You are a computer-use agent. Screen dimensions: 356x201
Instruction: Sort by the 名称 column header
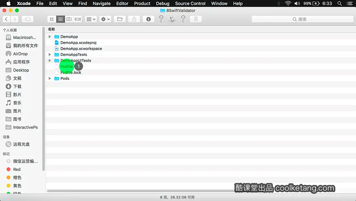coord(51,29)
